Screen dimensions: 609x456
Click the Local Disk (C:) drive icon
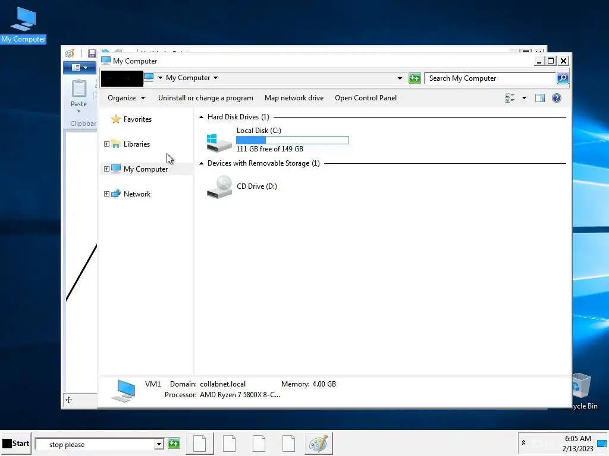pyautogui.click(x=219, y=142)
